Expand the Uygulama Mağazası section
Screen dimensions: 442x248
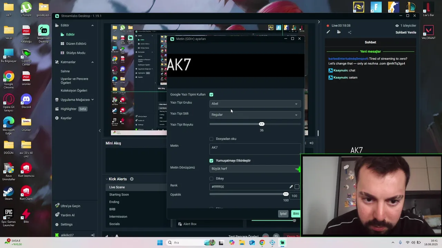(x=92, y=100)
